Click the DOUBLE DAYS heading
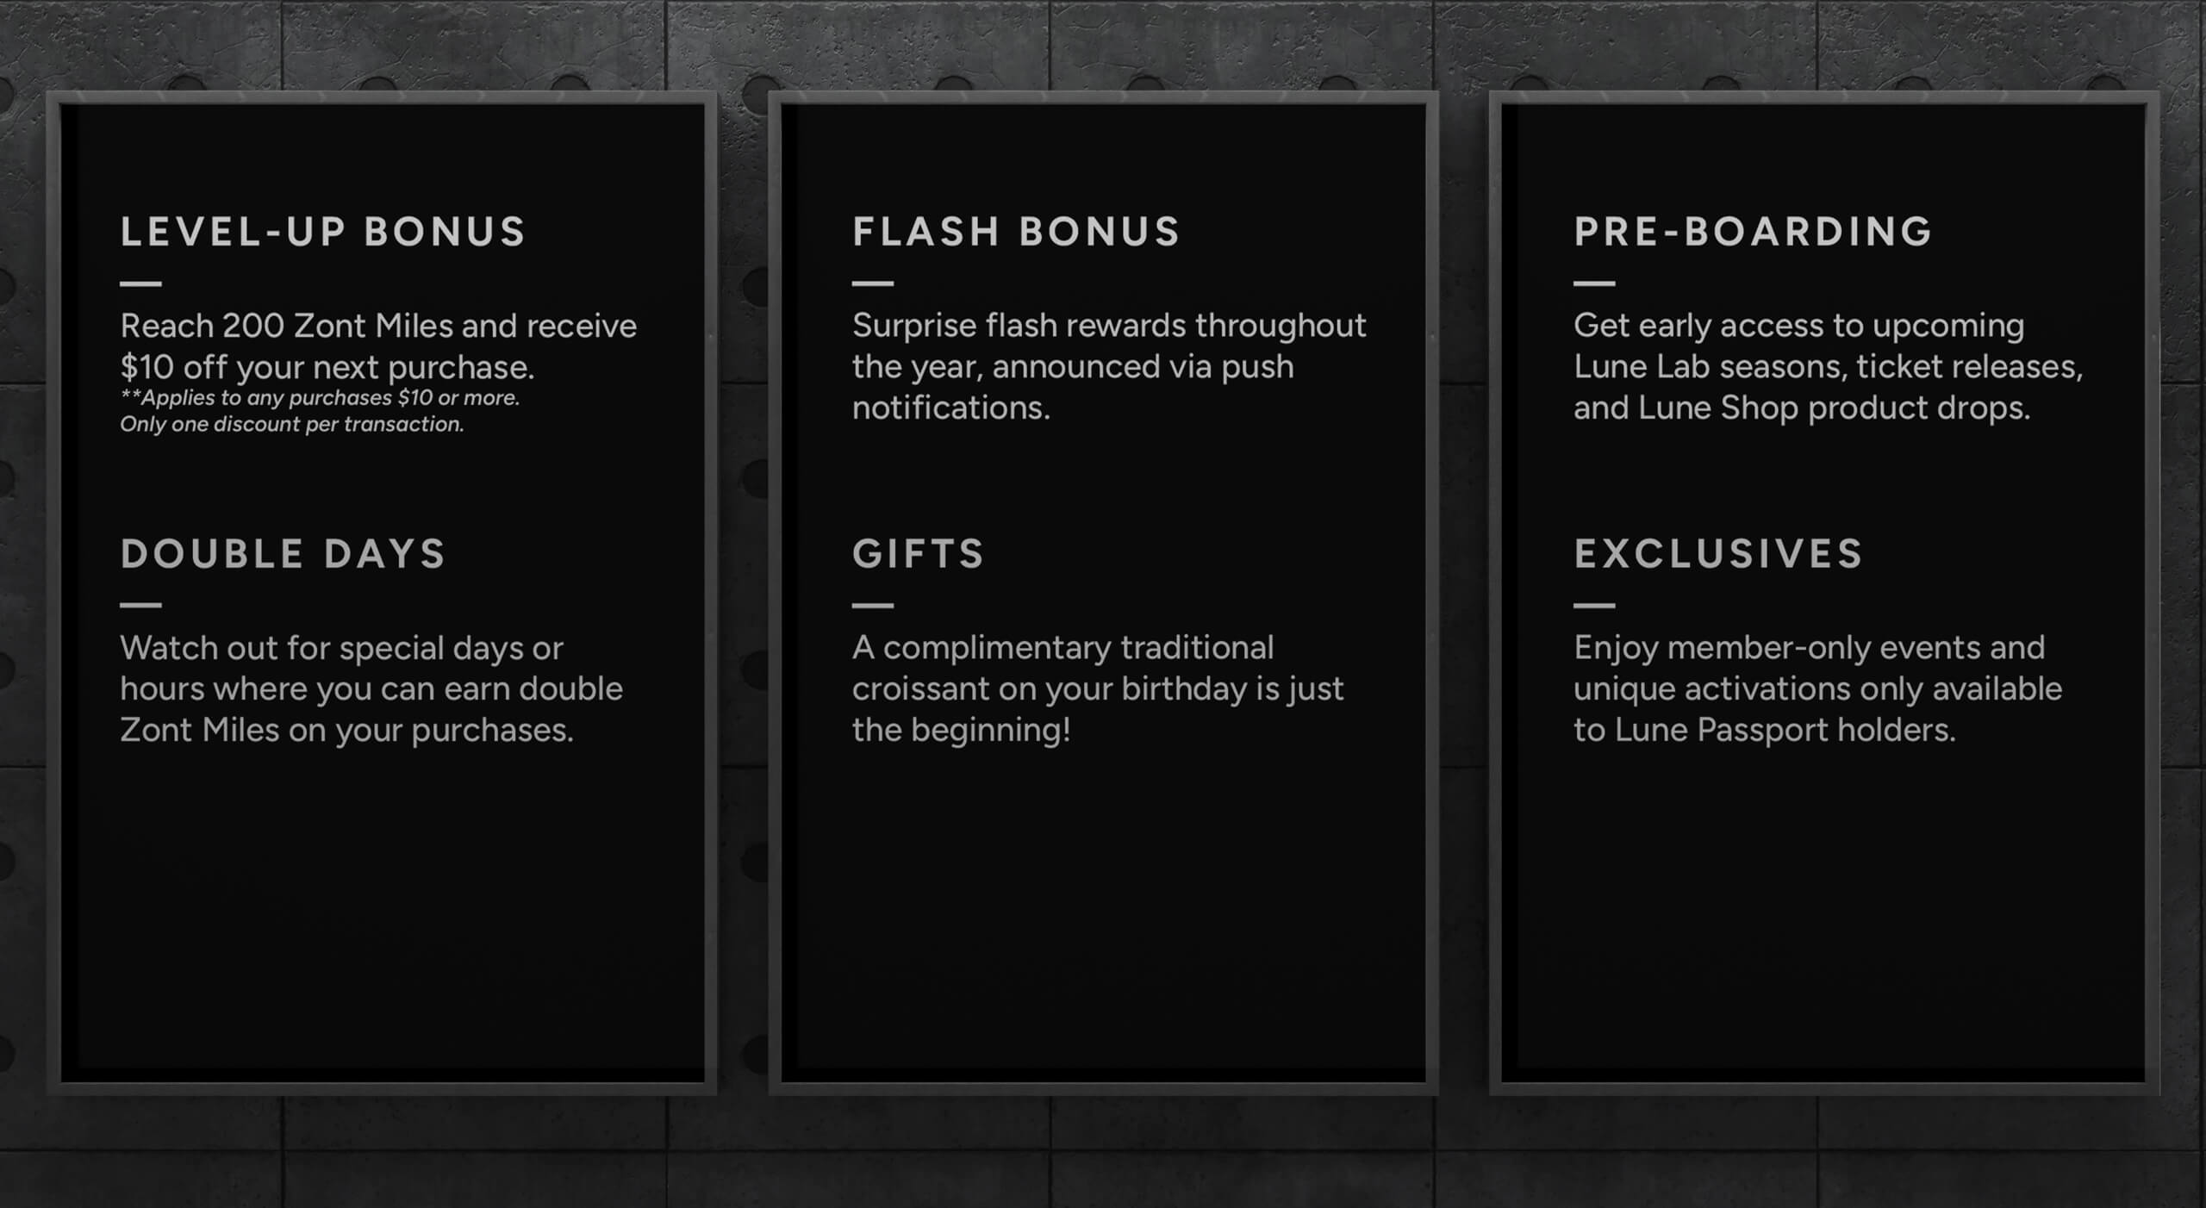 click(x=283, y=554)
